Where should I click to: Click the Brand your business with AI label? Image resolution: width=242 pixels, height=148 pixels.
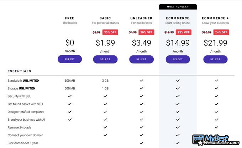click(26, 120)
